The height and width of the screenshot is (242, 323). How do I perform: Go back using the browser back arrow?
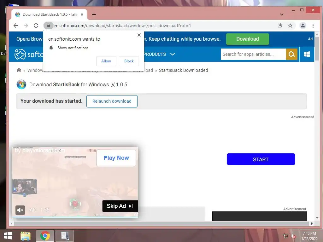click(x=16, y=26)
